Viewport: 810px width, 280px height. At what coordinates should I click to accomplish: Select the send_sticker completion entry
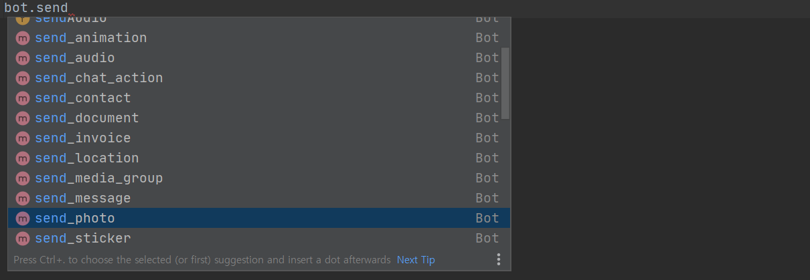pos(83,239)
